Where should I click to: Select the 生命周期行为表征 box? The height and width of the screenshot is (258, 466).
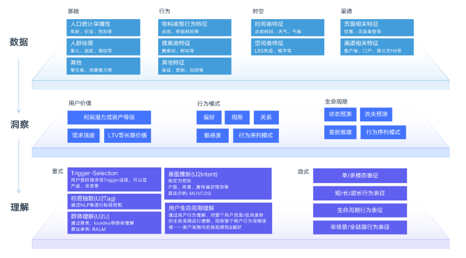point(360,210)
